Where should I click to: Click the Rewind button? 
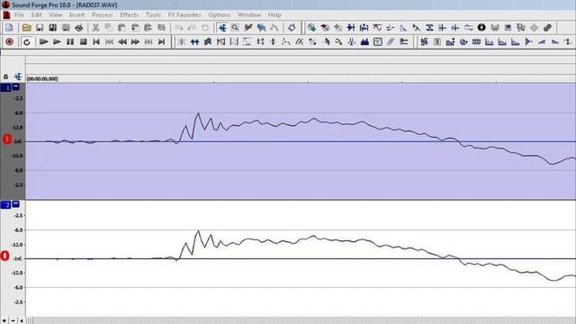click(122, 42)
